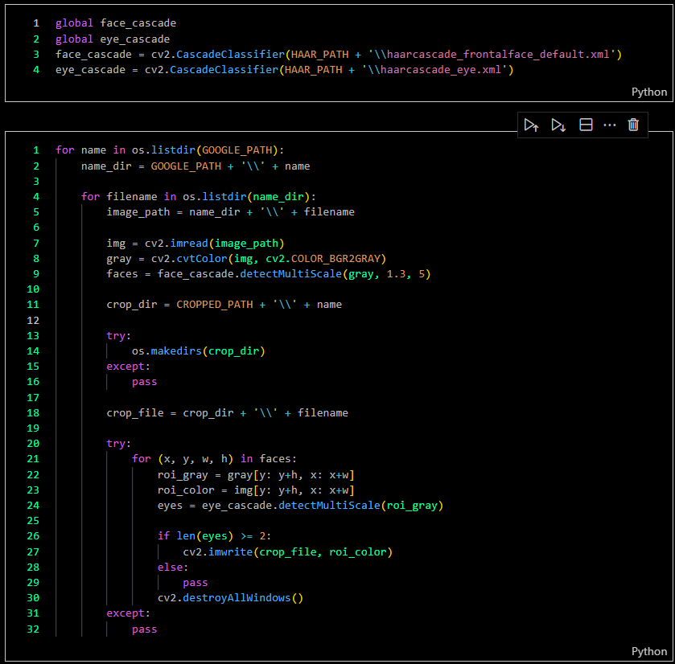The width and height of the screenshot is (675, 664).
Task: Click 'crop_file' assignment on line 18
Action: click(x=134, y=413)
